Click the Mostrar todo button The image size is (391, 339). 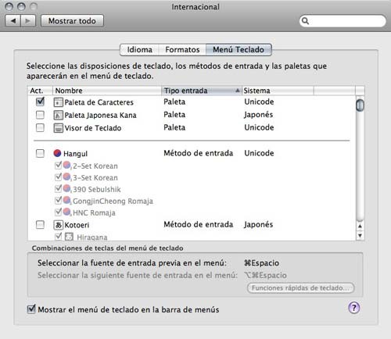72,21
